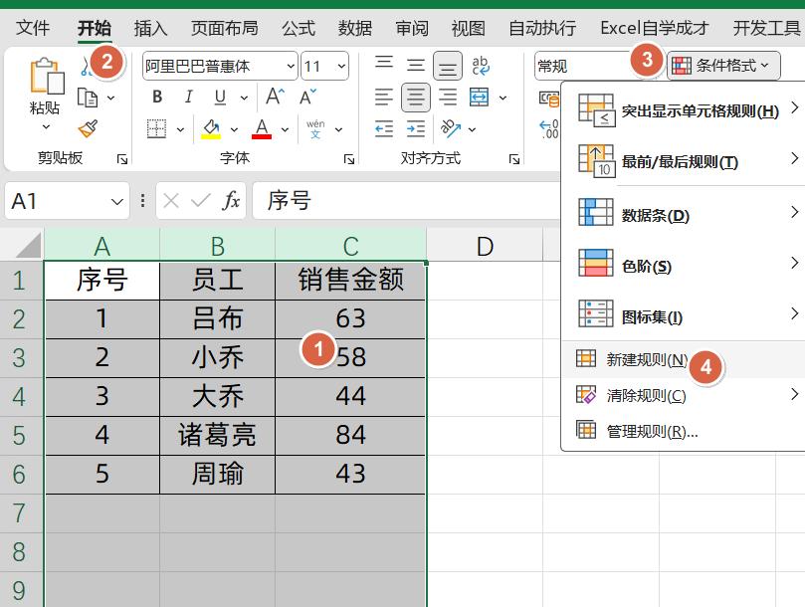Viewport: 805px width, 607px height.
Task: Click the cancel X in formula bar
Action: click(x=171, y=201)
